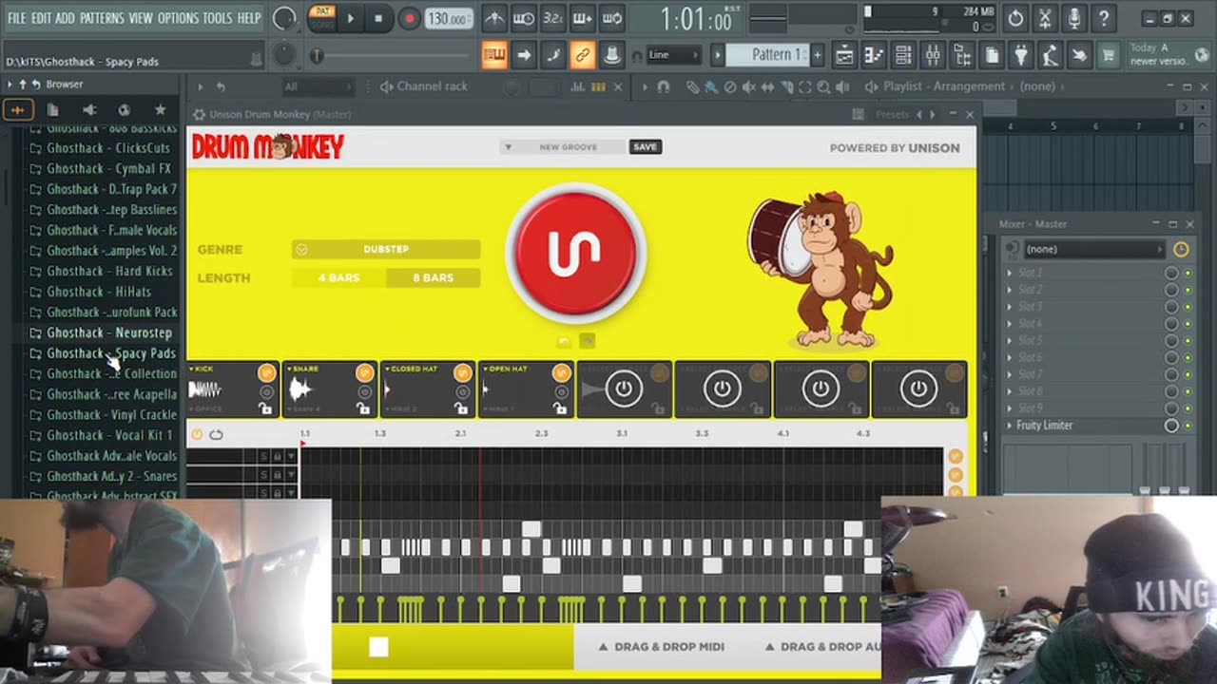The image size is (1217, 684).
Task: Enable the fifth drum slot power button
Action: click(x=624, y=389)
